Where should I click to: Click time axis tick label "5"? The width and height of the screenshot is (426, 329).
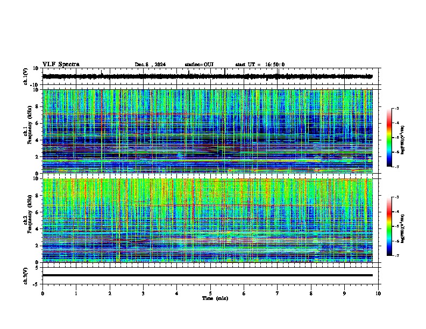(x=210, y=294)
